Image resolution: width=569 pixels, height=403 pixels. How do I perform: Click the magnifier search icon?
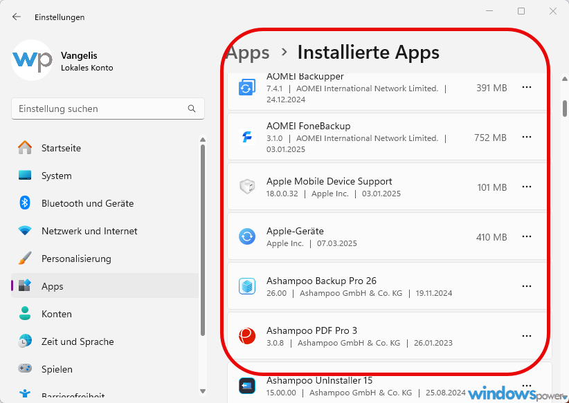192,109
